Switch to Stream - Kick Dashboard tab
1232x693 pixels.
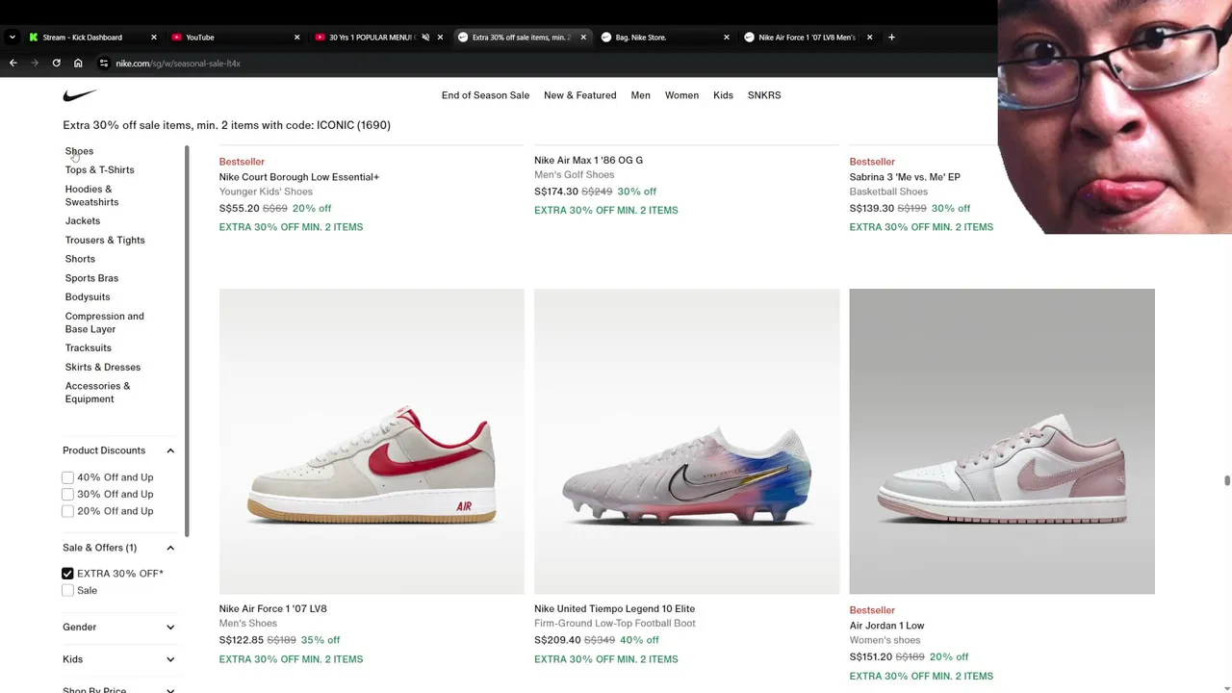[x=83, y=38]
